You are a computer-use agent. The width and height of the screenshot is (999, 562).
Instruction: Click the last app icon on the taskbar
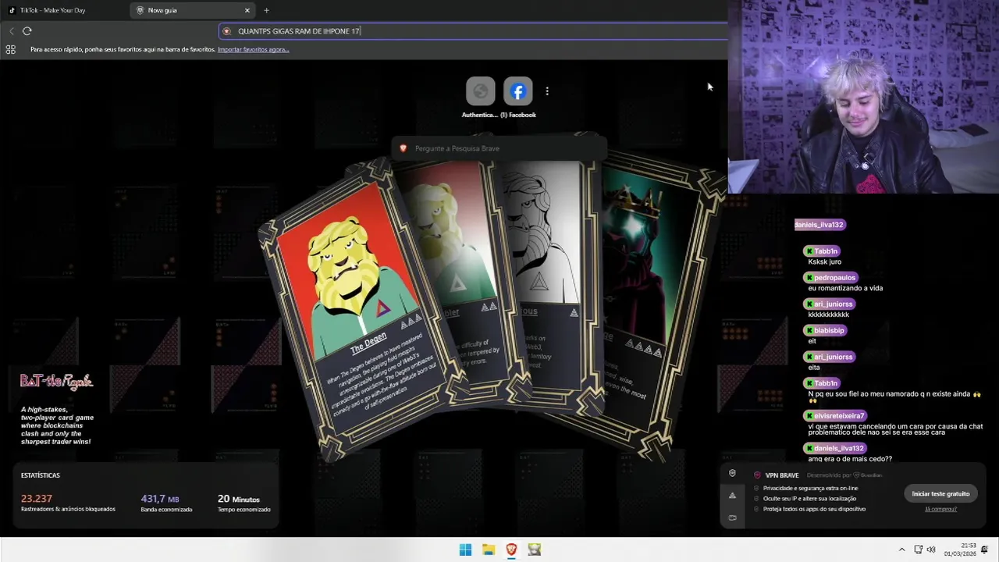pos(535,550)
